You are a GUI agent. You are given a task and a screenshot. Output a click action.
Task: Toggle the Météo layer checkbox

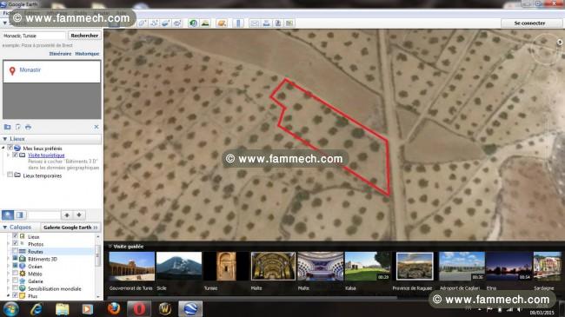(x=15, y=274)
